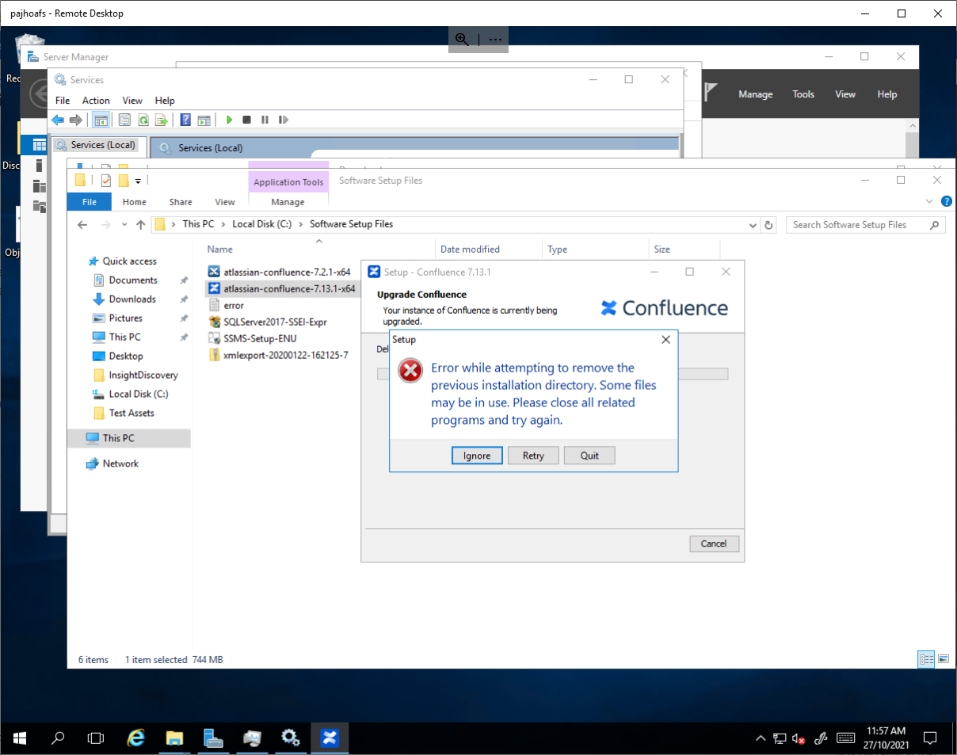Click Quit in the Setup error dialog
This screenshot has height=755, width=957.
(589, 456)
